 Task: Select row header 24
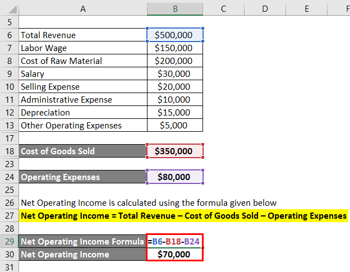[9, 177]
